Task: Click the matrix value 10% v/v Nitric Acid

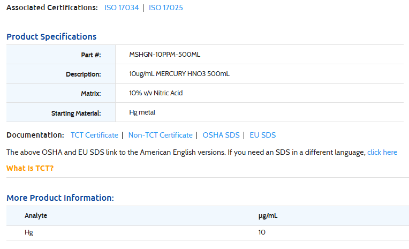Action: [156, 93]
